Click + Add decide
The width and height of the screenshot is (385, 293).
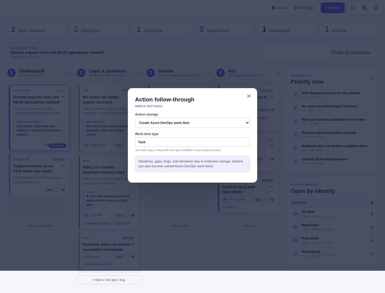[x=178, y=226]
